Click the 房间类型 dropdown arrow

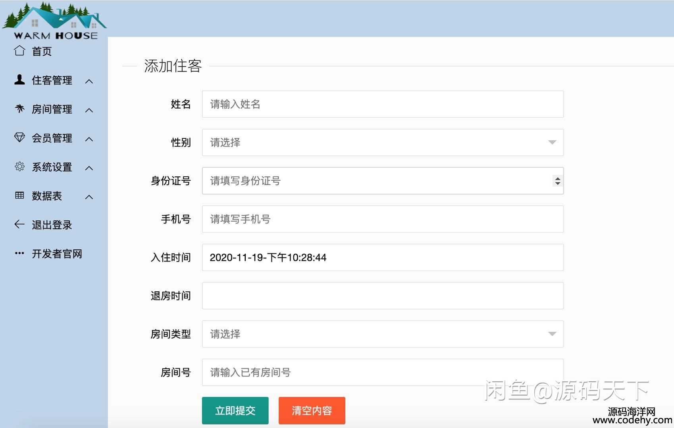pos(552,334)
